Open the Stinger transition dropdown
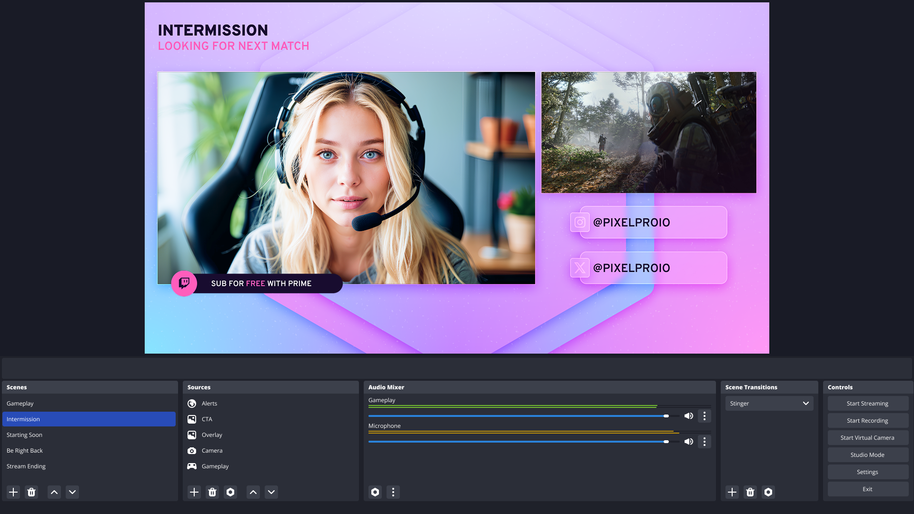This screenshot has height=514, width=914. 769,404
